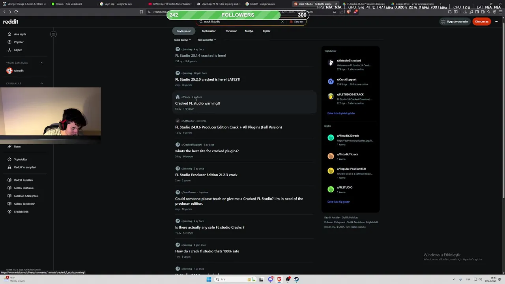Open Gizlilik Politikası in the left sidebar
Viewport: 505px width, 284px height.
[x=24, y=188]
